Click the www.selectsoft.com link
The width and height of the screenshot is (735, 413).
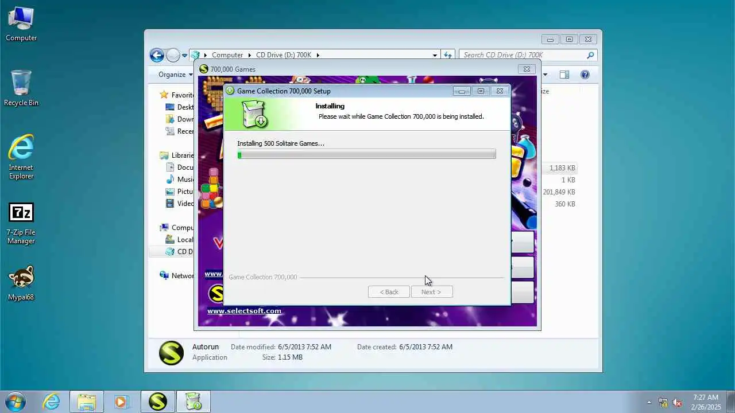[244, 311]
